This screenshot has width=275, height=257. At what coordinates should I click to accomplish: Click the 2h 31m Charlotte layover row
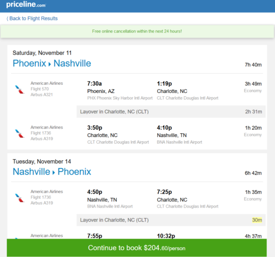tap(171, 111)
